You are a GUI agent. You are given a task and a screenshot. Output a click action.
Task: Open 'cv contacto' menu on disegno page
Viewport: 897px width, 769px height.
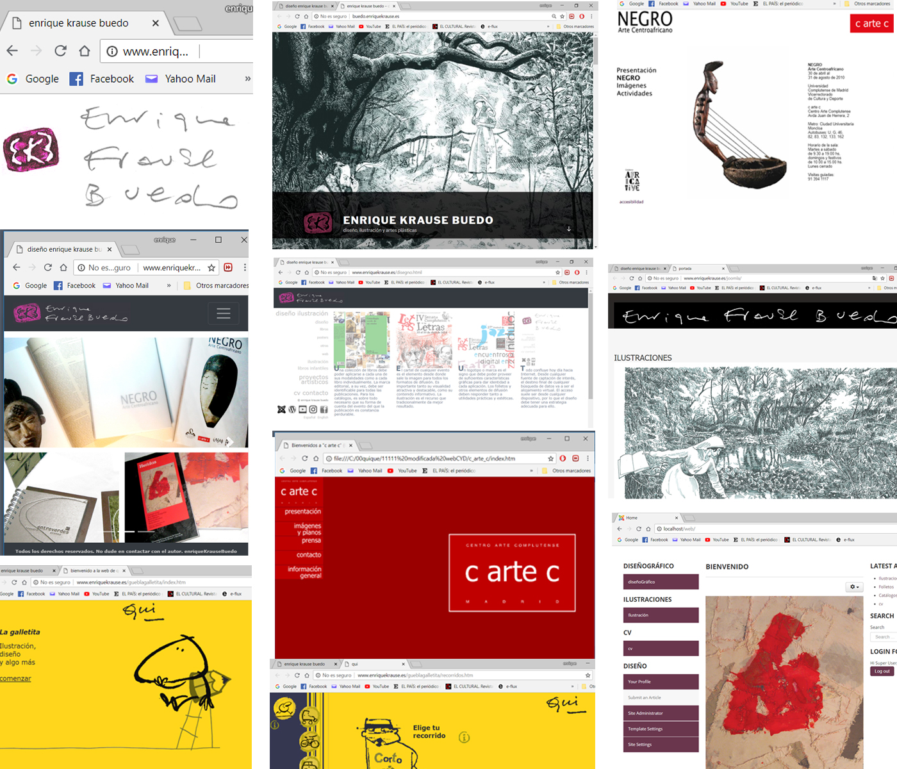pyautogui.click(x=311, y=393)
